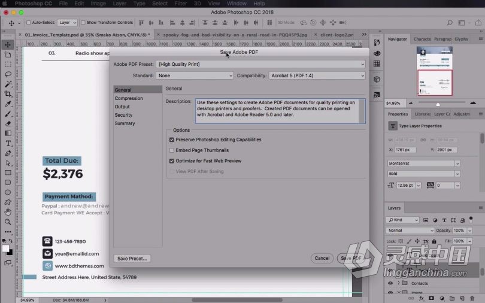Click the delete layer trash icon

point(472,298)
